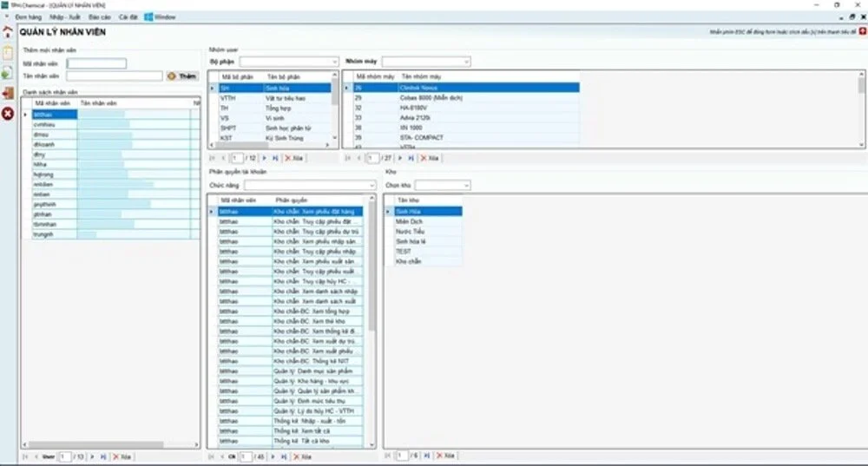Screen dimensions: 868x466
Task: Jump to last record in employee list navigator
Action: pos(103,457)
